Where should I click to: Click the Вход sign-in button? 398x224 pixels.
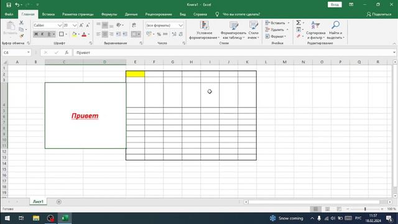click(335, 4)
